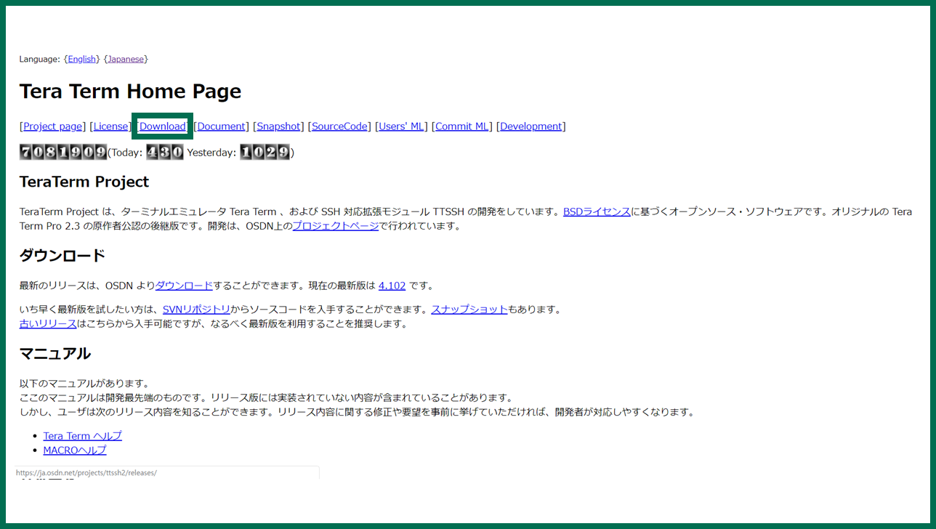
Task: Open the 4.102 version link
Action: pos(392,286)
